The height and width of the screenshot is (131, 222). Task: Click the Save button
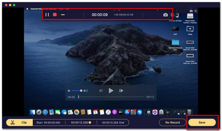202,122
